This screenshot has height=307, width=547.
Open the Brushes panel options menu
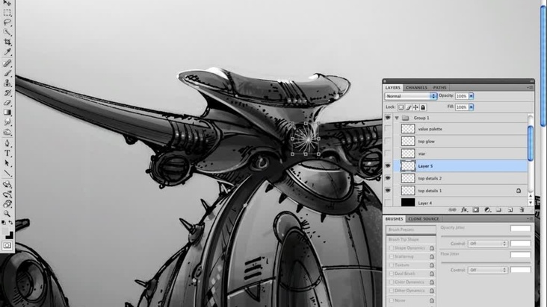click(x=530, y=218)
